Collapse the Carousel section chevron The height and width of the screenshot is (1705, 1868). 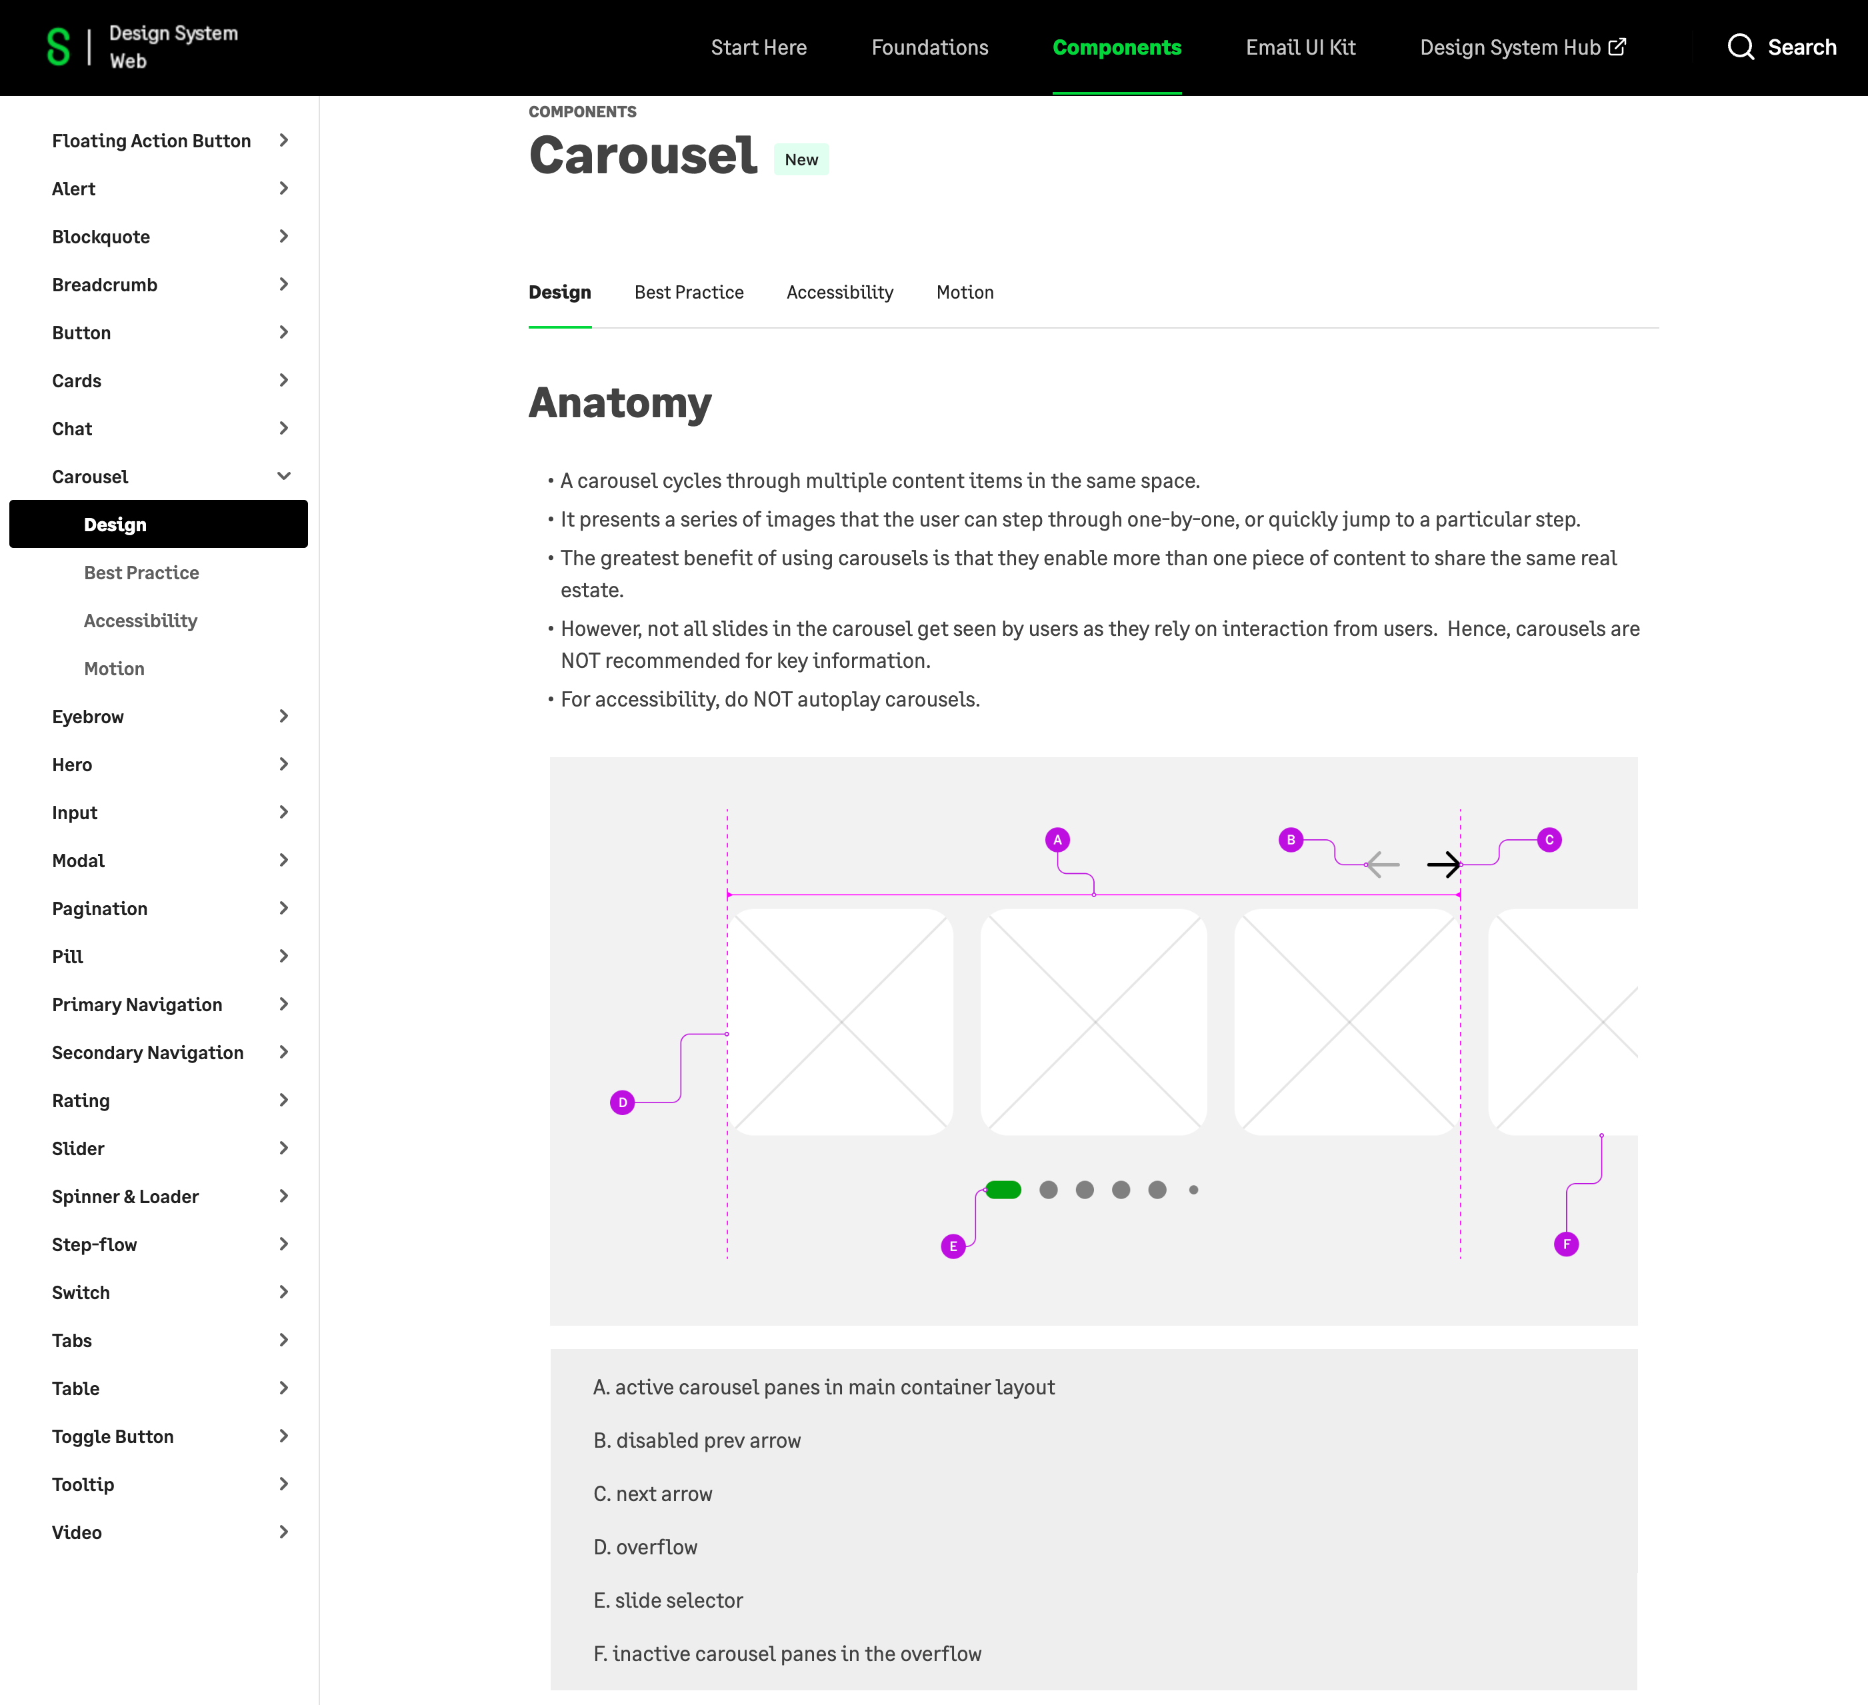[x=283, y=477]
